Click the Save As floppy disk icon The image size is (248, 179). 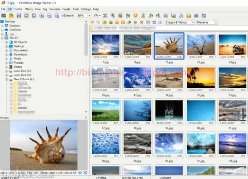(x=19, y=15)
